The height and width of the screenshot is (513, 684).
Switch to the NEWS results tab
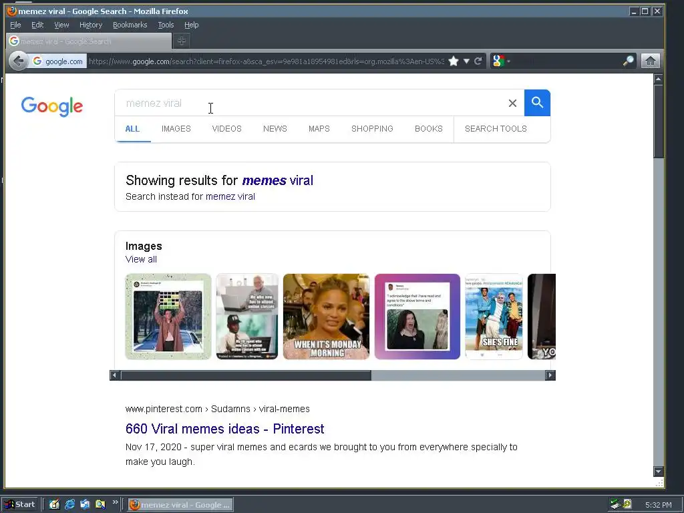point(275,129)
